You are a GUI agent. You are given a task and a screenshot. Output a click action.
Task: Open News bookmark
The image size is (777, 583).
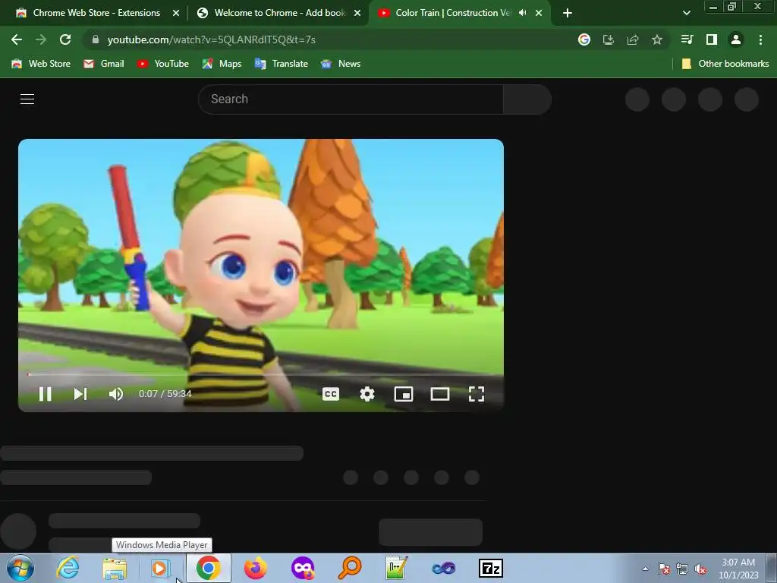coord(341,64)
